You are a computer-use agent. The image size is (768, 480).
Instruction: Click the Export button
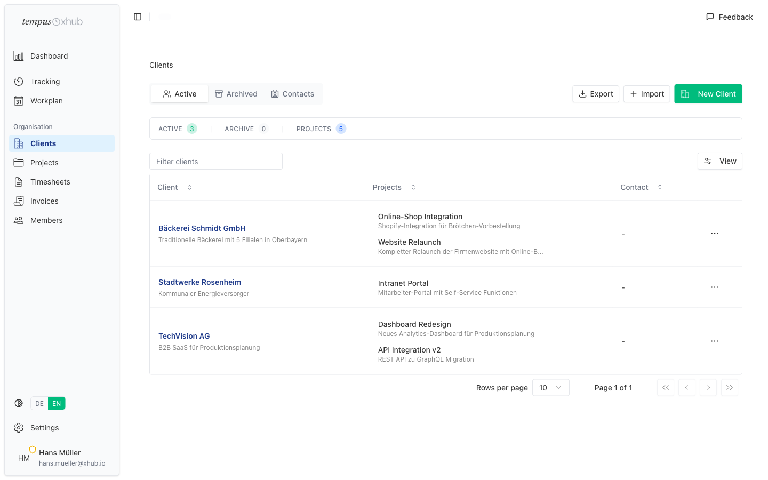click(595, 94)
